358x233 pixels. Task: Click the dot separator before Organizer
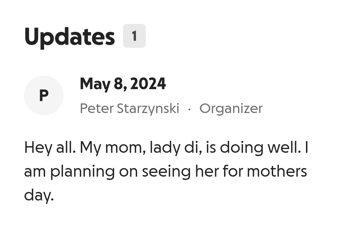tap(189, 109)
